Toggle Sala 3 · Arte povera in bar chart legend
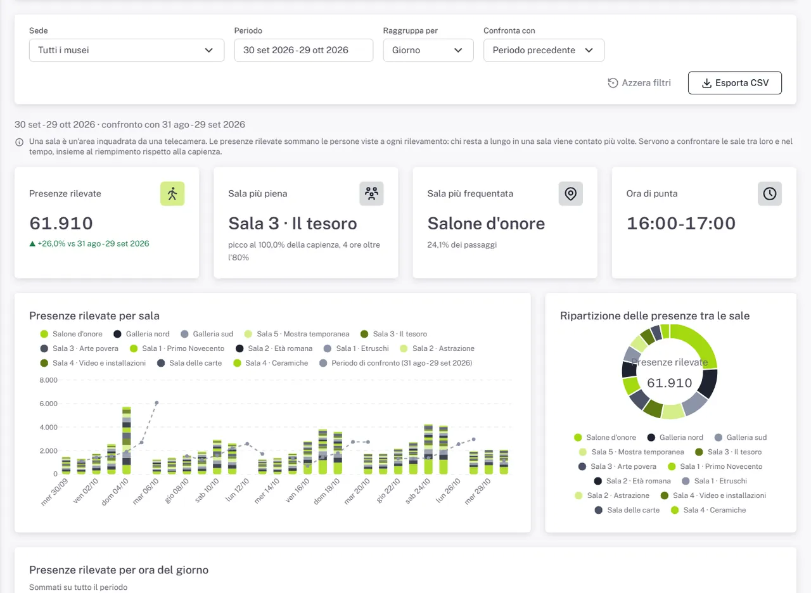811x593 pixels. [79, 348]
